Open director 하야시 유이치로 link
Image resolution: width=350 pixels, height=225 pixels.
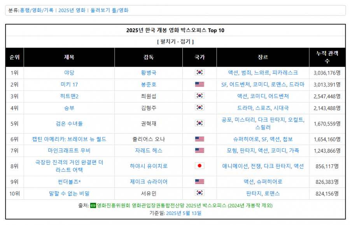click(149, 166)
